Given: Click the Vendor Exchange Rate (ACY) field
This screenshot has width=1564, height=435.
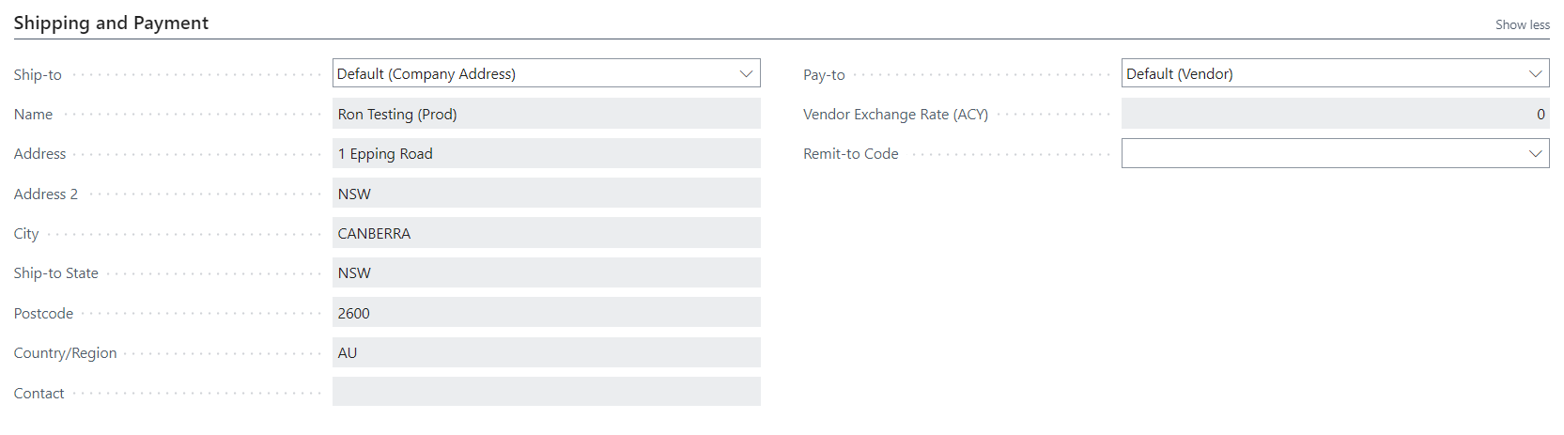Looking at the screenshot, I should click(1335, 114).
